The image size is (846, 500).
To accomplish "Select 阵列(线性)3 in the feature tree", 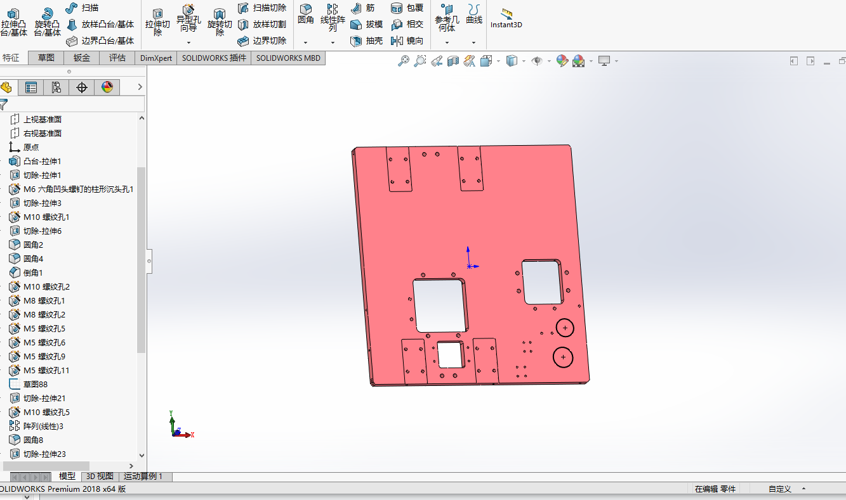I will (x=37, y=426).
